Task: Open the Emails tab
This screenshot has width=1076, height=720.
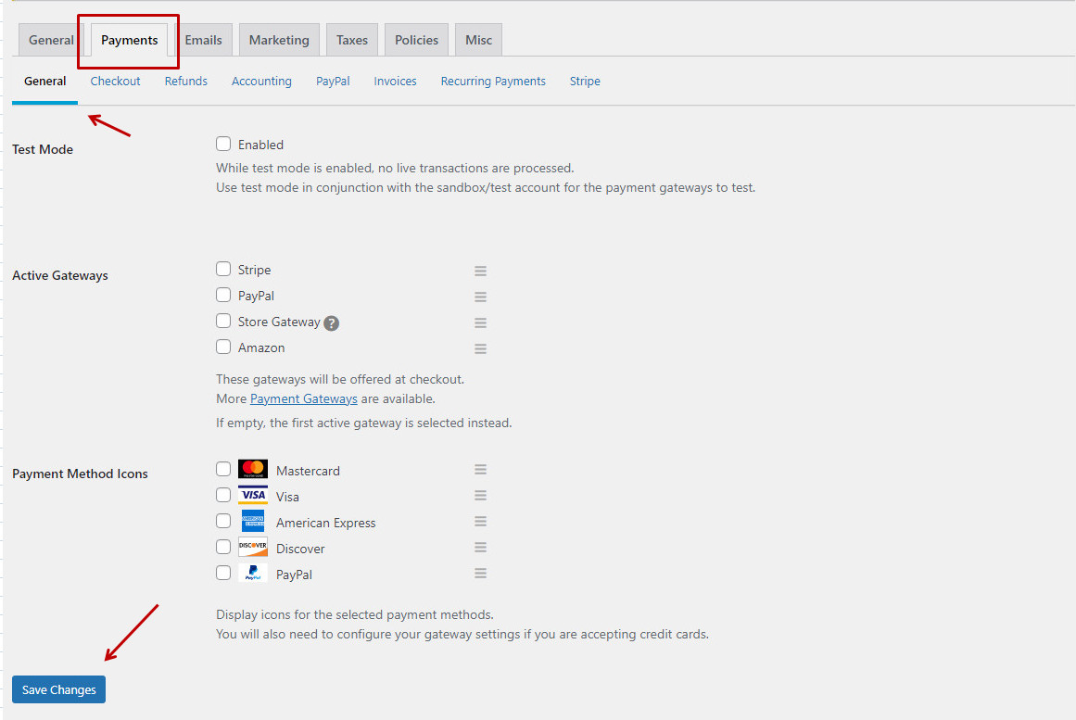Action: coord(203,40)
